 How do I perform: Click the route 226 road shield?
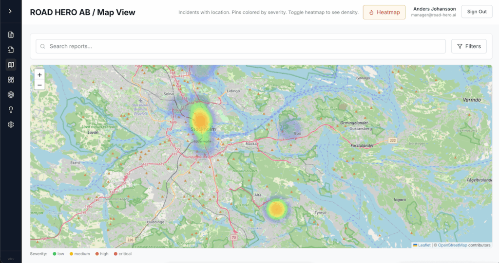131,240
